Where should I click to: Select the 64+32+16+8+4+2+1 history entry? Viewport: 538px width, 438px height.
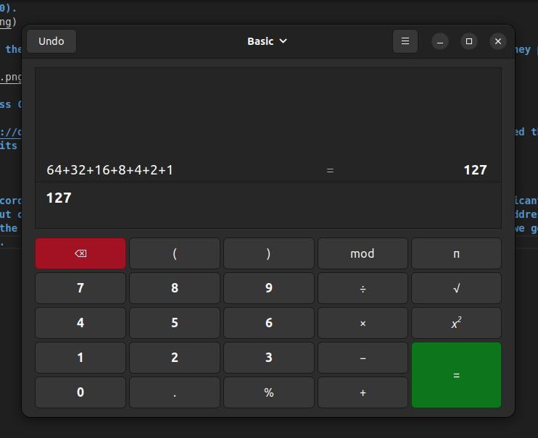268,170
